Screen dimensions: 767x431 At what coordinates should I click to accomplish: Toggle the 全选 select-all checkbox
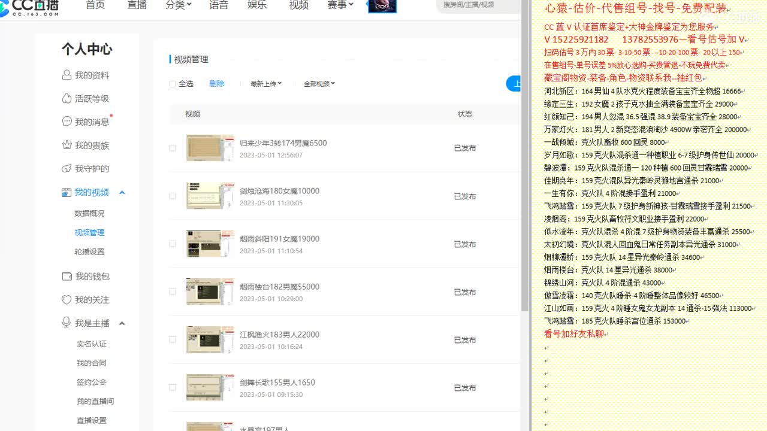tap(173, 84)
